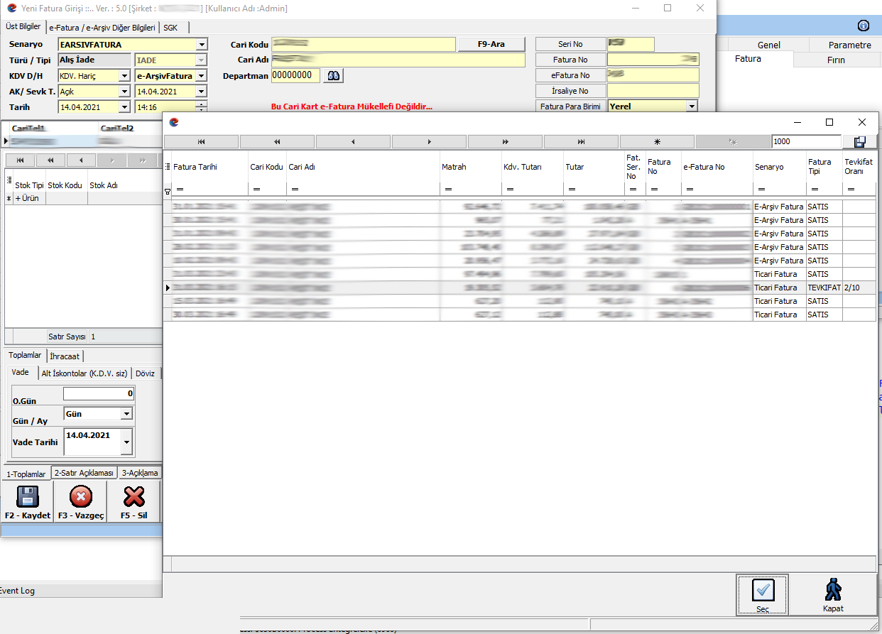This screenshot has height=634, width=882.
Task: Click the Fatura No button
Action: (570, 60)
